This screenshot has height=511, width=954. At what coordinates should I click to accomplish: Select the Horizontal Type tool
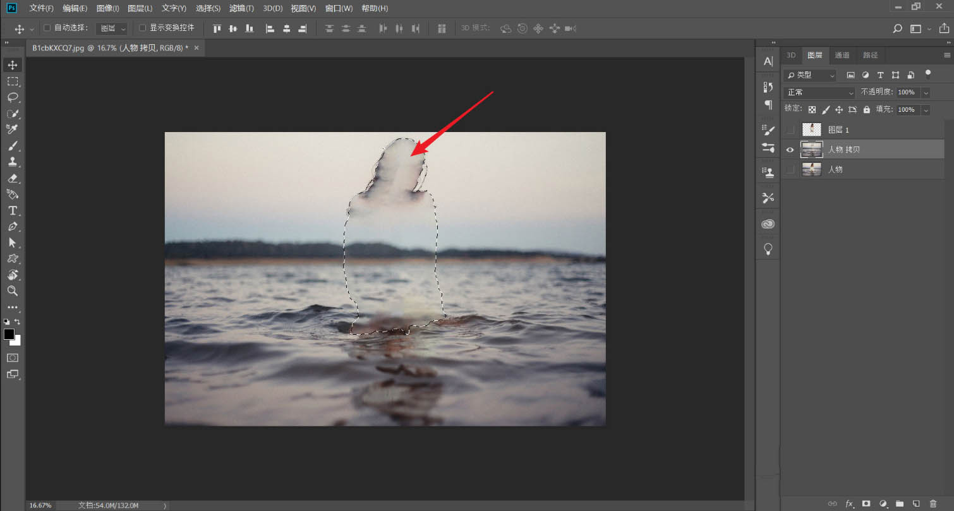coord(13,210)
